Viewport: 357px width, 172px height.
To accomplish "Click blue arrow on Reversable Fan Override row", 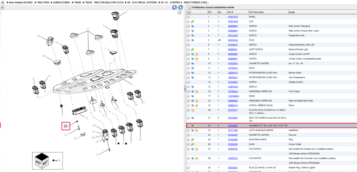I will (x=193, y=158).
